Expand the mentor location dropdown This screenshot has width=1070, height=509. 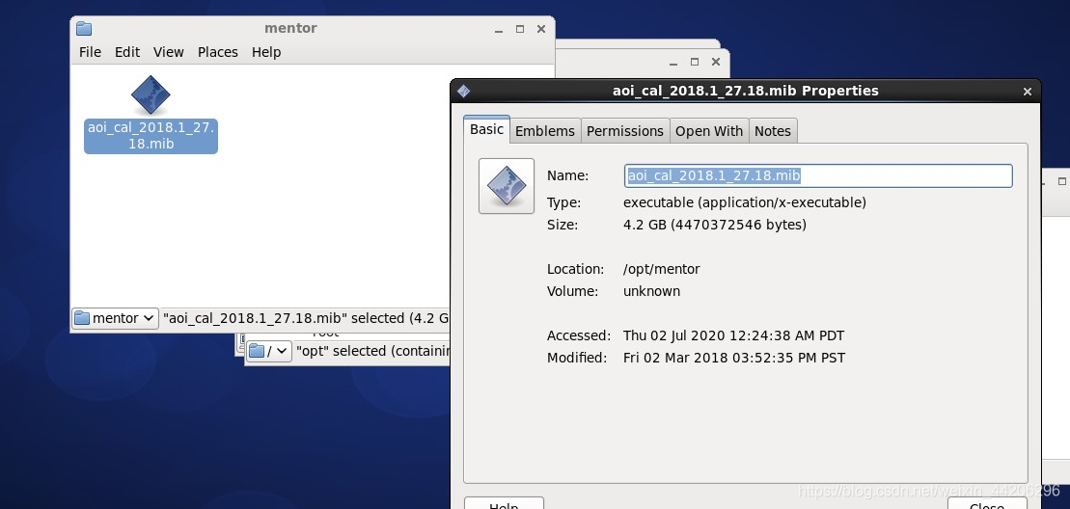[x=116, y=318]
